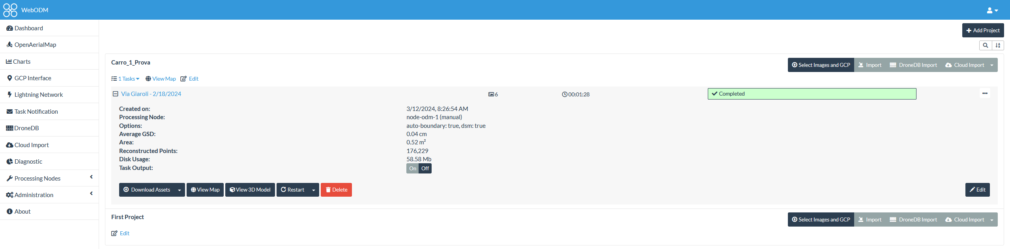Expand the 1 Tasks list dropdown

click(129, 79)
